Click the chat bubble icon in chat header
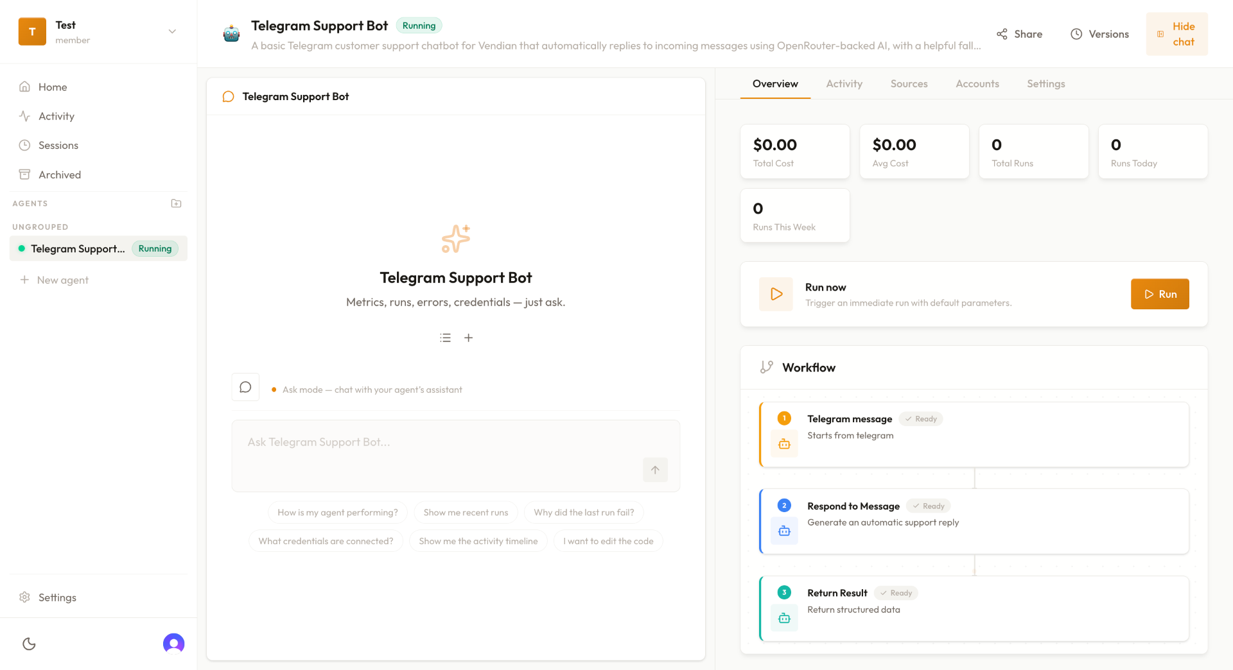Viewport: 1233px width, 670px height. 228,96
